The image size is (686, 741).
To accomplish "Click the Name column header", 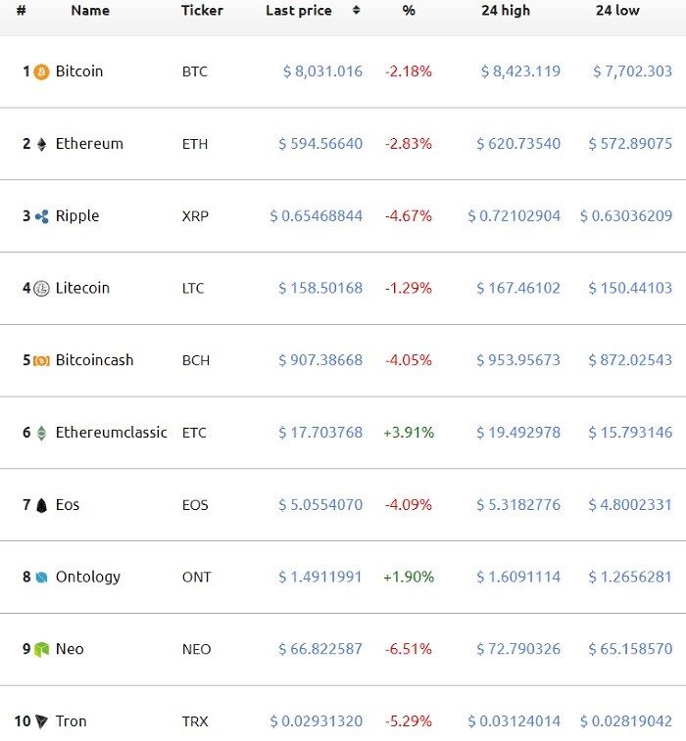I will [90, 11].
